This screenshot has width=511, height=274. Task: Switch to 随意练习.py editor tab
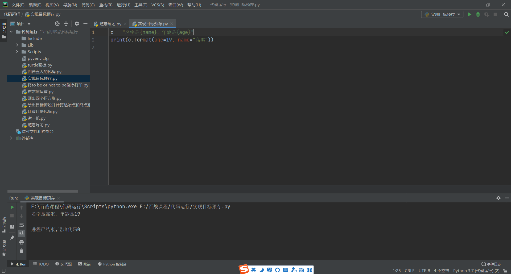coord(110,24)
